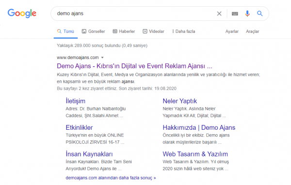
Task: Open Hakkımızda | Demo Ajans sitelink
Action: click(199, 127)
